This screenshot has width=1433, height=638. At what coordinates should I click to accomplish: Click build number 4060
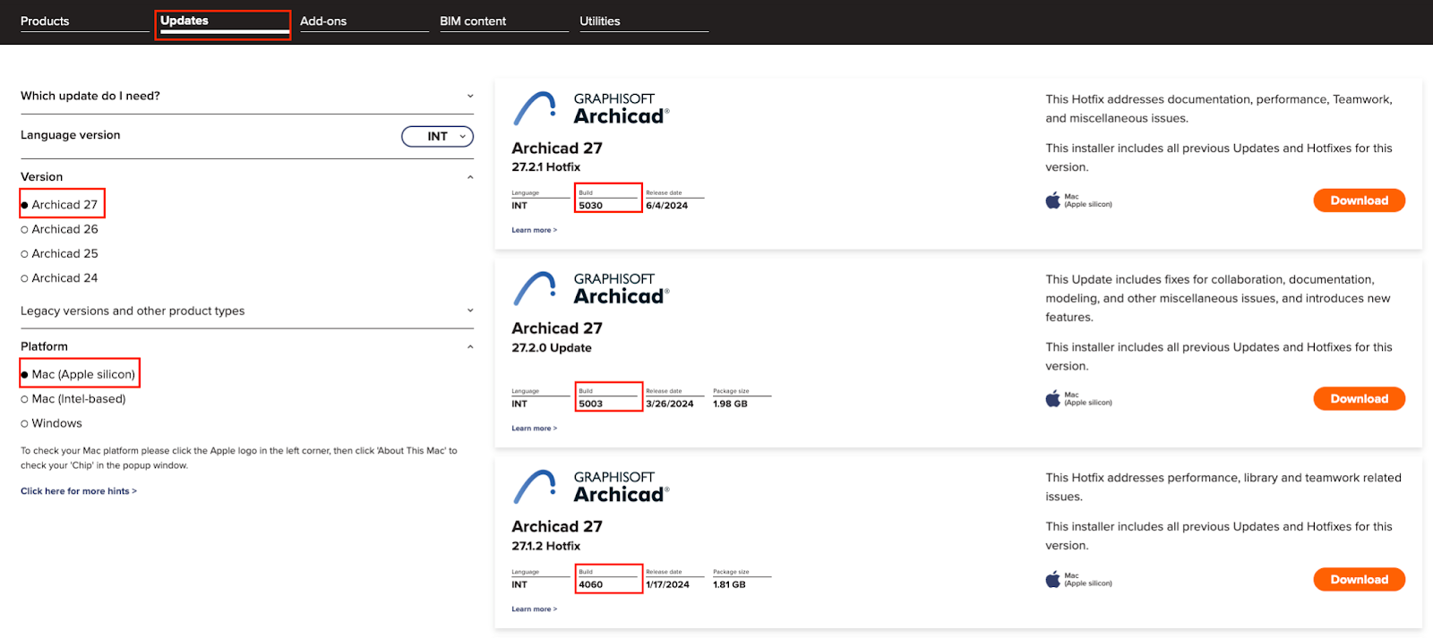[x=590, y=585]
